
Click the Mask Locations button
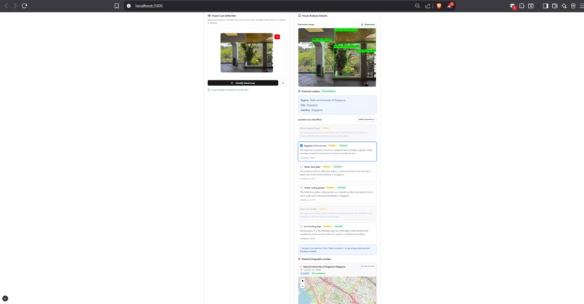(367, 119)
